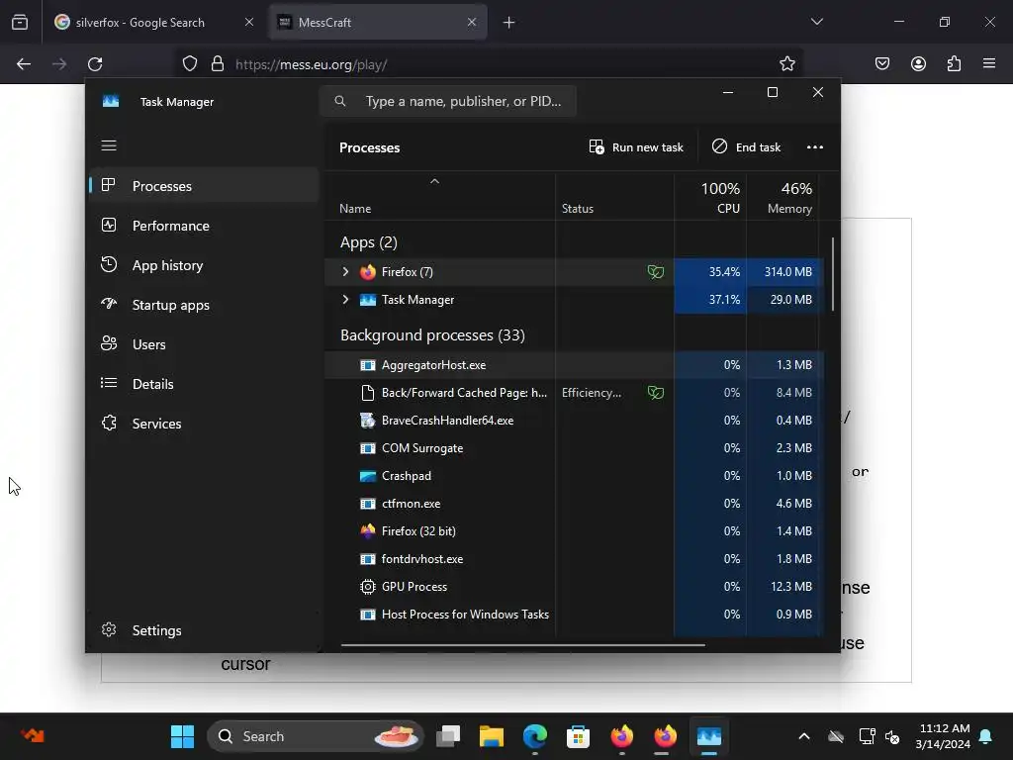This screenshot has width=1013, height=760.
Task: Sort processes by CPU column
Action: tap(710, 198)
